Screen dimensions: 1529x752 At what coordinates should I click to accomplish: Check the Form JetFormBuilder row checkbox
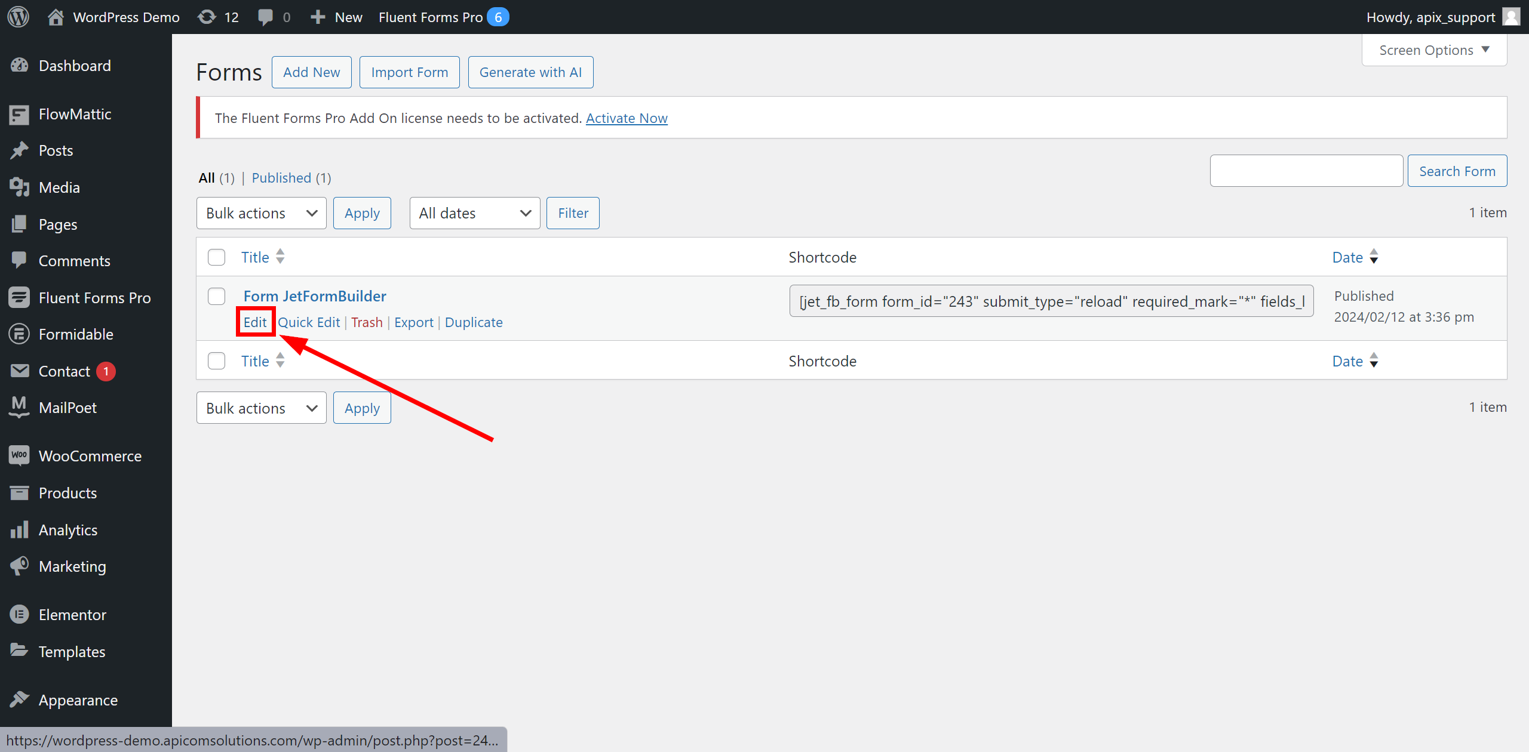[216, 297]
